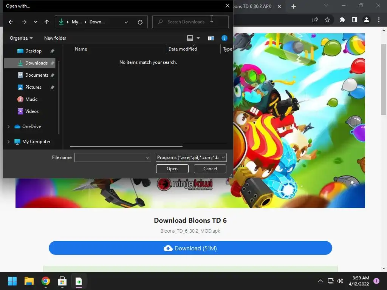The width and height of the screenshot is (387, 290).
Task: Open the Organize menu
Action: click(21, 38)
